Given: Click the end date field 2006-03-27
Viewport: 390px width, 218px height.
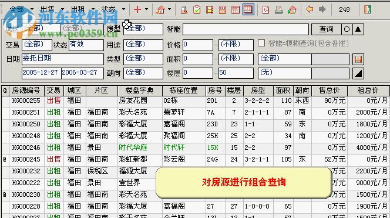Looking at the screenshot, I should [x=82, y=73].
